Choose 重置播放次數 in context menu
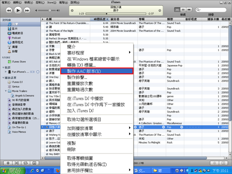The image size is (232, 174). (x=97, y=84)
